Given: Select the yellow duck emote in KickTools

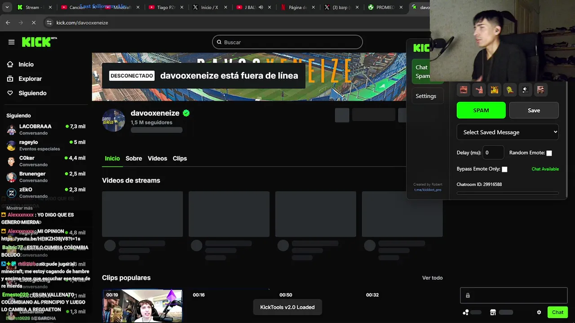Looking at the screenshot, I should pyautogui.click(x=510, y=90).
